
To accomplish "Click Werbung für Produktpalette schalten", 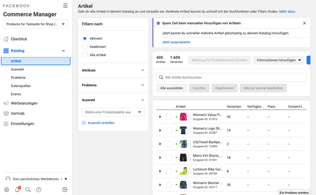I will (220, 60).
